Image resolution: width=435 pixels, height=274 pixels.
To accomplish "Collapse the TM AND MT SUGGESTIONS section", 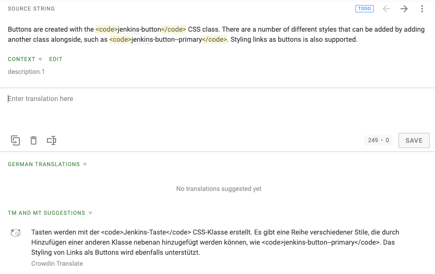I will (90, 212).
